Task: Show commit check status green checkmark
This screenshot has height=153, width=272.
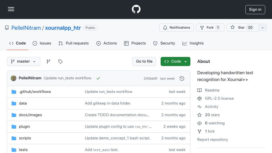Action: click(x=98, y=78)
